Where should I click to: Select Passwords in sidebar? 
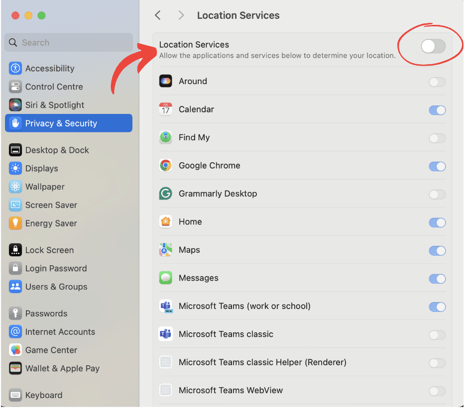[x=69, y=313]
